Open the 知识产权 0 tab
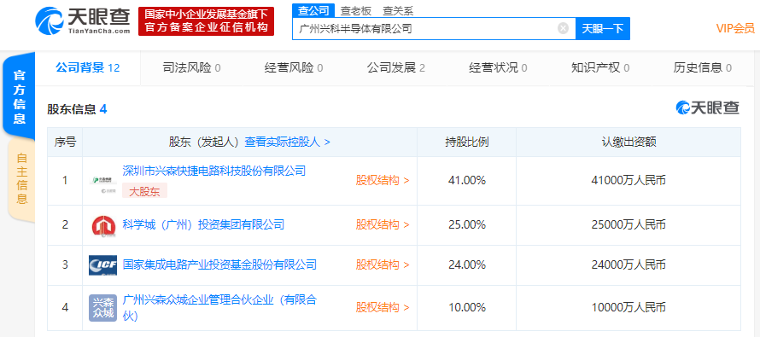Screen dimensions: 760x337 (600, 67)
